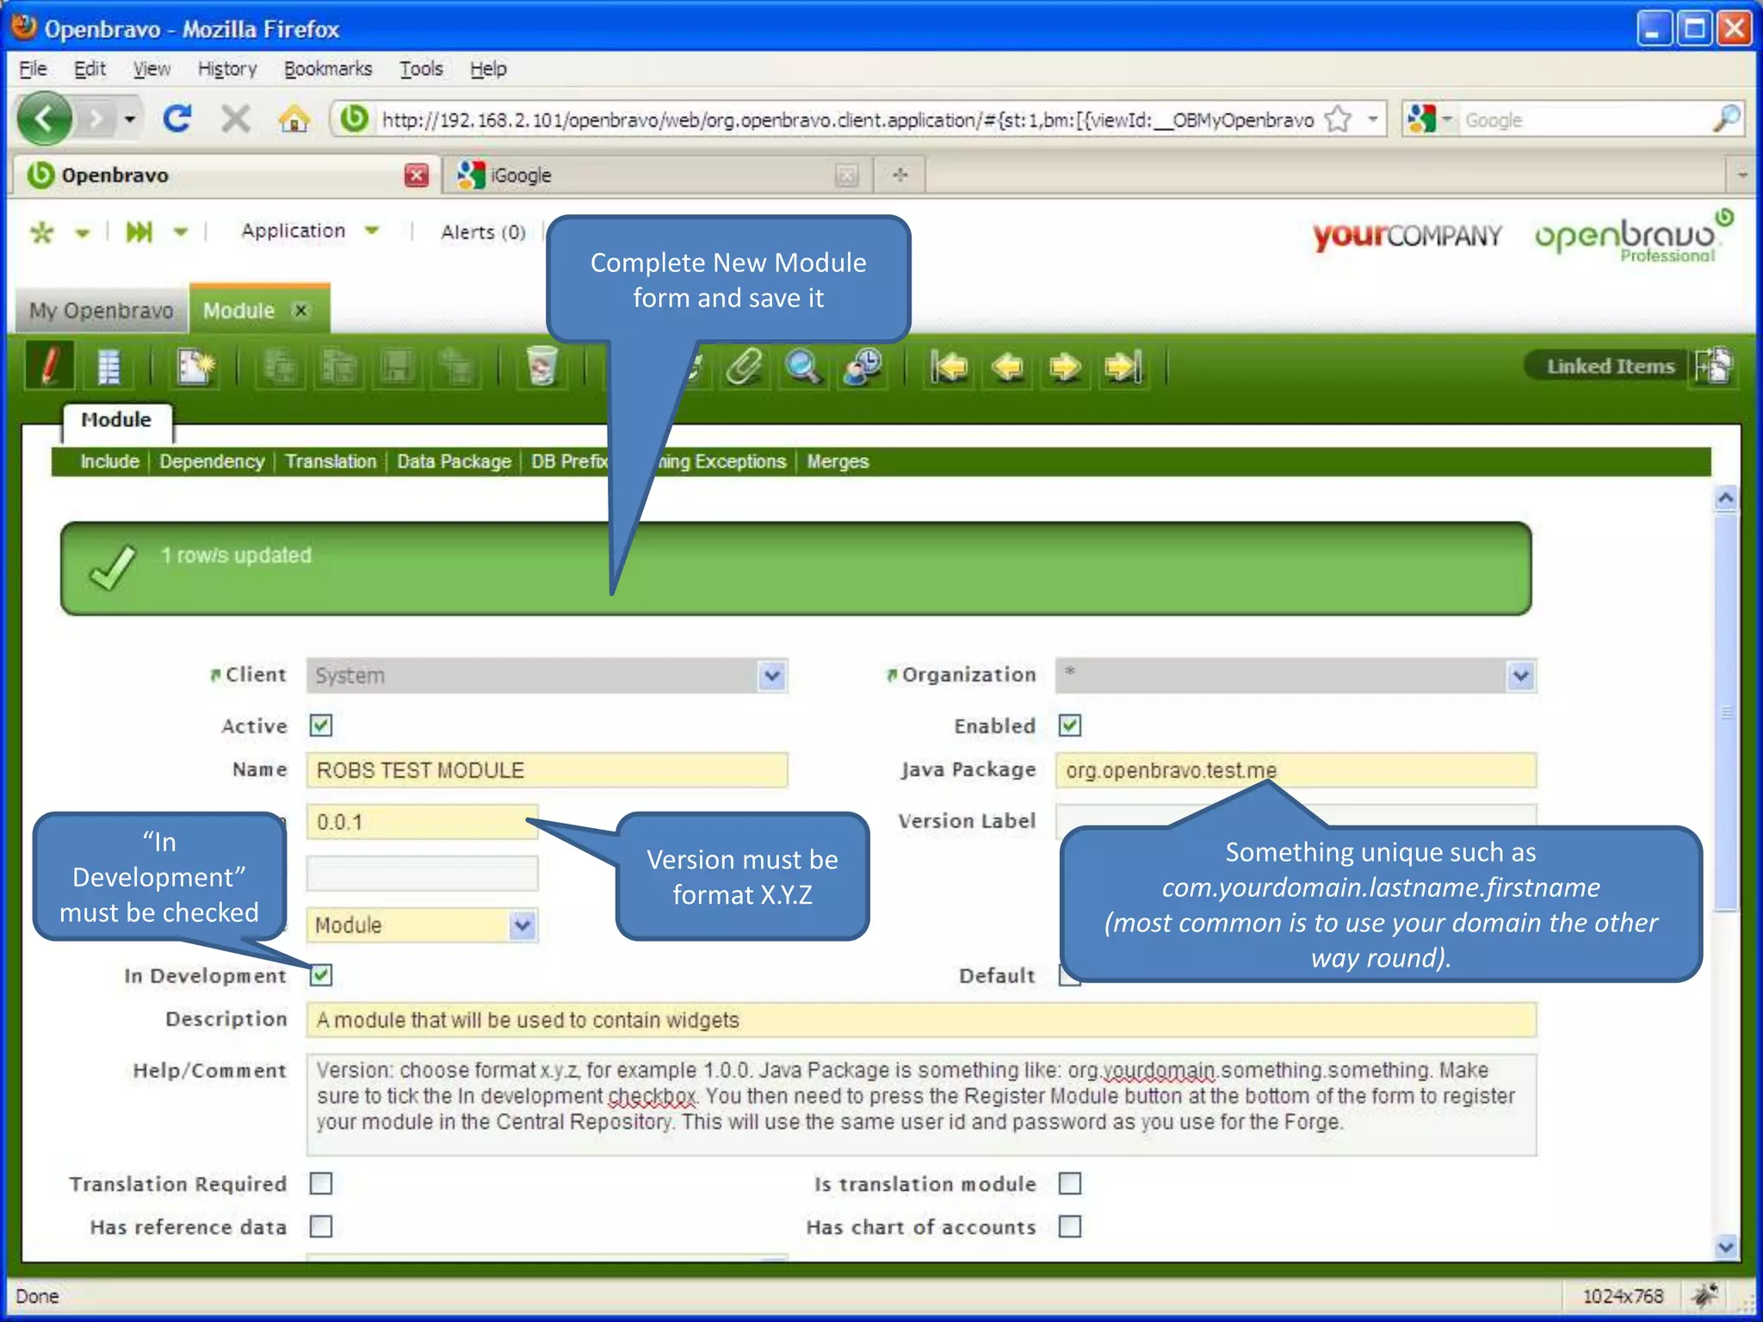Switch to the iGoogle browser tab
Viewport: 1763px width, 1322px height.
coord(658,175)
